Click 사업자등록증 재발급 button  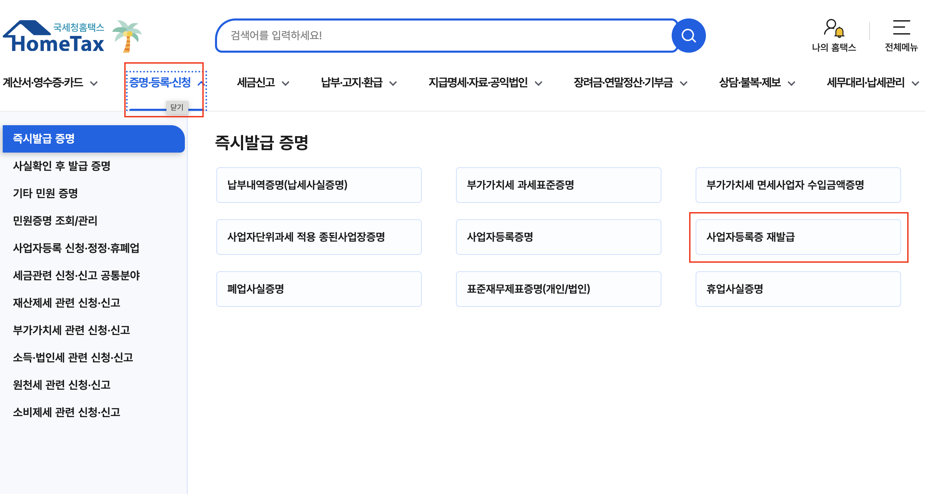pos(798,237)
